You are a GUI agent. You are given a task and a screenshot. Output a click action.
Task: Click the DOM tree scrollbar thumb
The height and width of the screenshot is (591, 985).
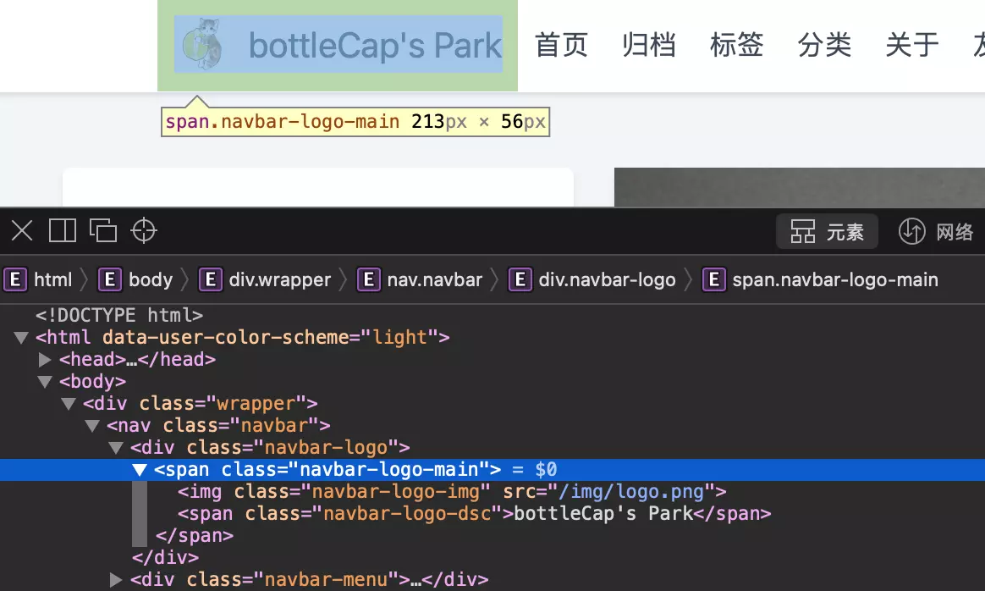coord(140,512)
